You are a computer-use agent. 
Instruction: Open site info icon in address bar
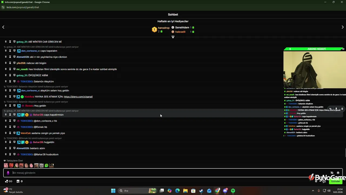click(x=3, y=7)
